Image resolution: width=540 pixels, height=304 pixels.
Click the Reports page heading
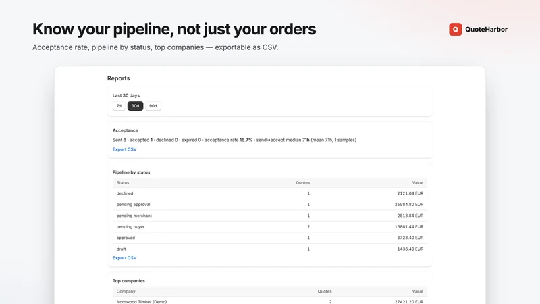click(x=119, y=78)
